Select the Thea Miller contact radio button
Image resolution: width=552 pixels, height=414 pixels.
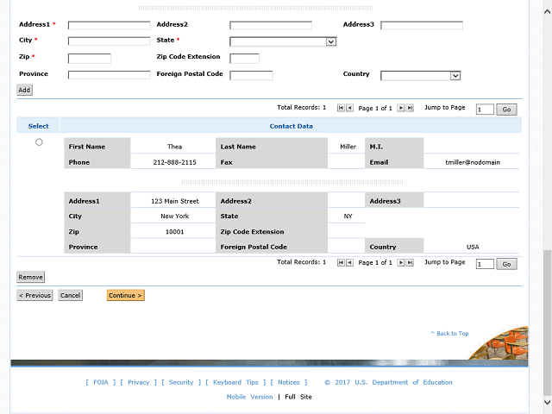coord(39,142)
